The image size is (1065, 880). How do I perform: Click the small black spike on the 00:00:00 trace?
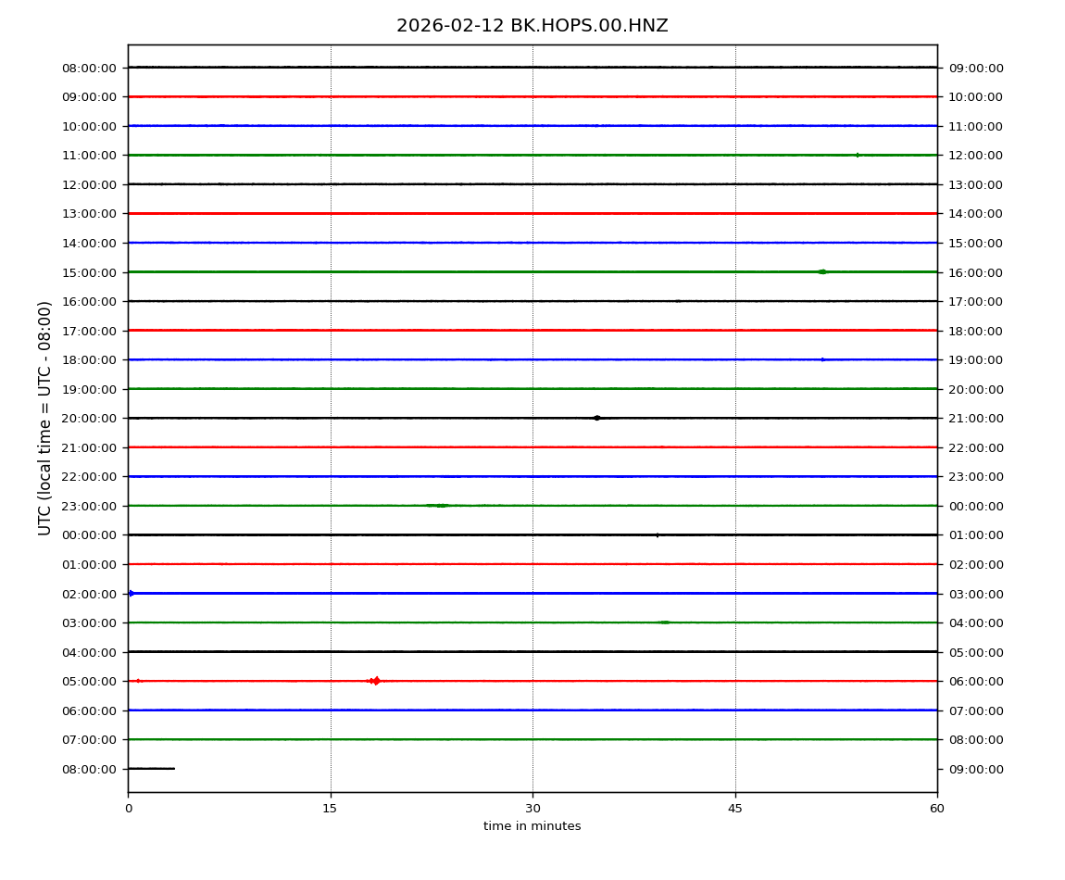658,534
